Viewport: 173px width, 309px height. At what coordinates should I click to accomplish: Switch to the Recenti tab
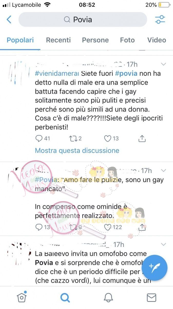(x=58, y=40)
